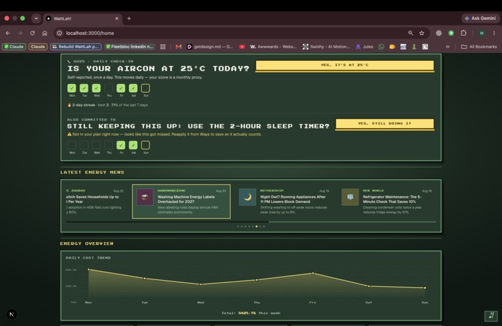
Task: Open the Extensions puzzle-piece menu
Action: pyautogui.click(x=463, y=33)
